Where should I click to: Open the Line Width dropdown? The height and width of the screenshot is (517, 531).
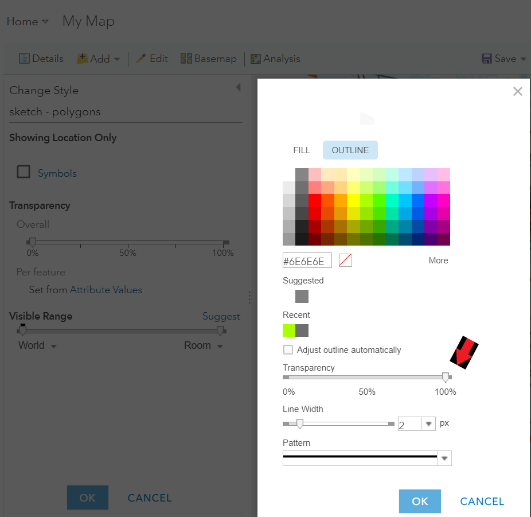[x=429, y=423]
